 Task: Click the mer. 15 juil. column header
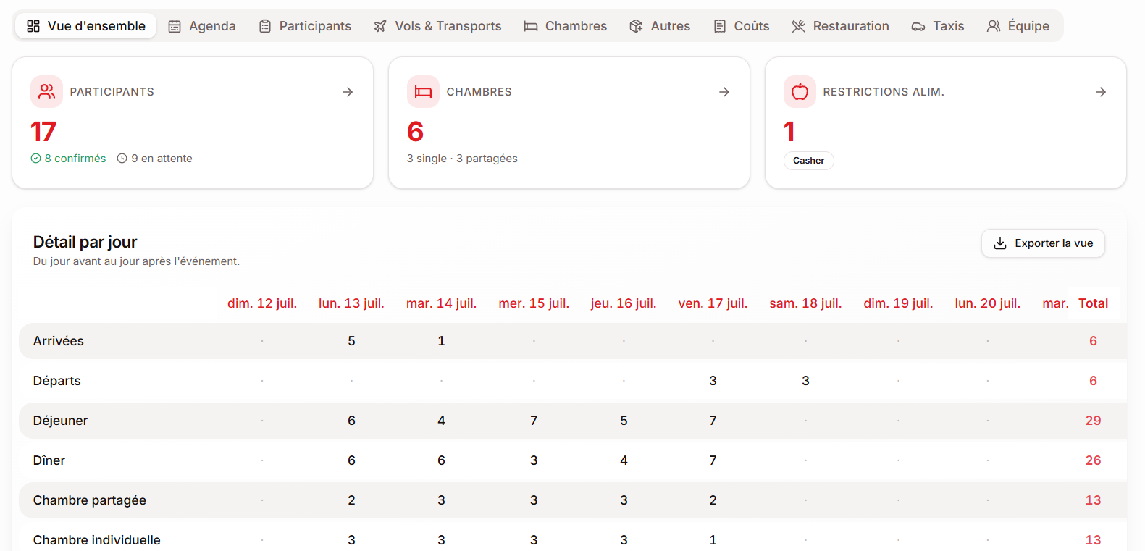coord(534,303)
